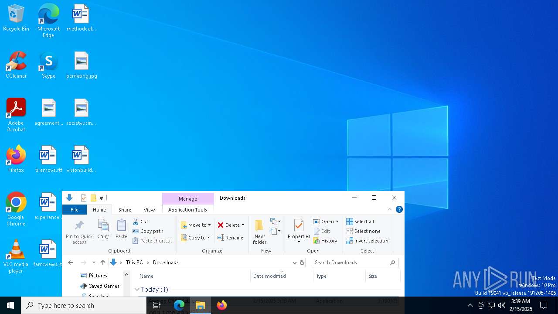The image size is (558, 314).
Task: Switch to the View ribbon tab
Action: [149, 210]
